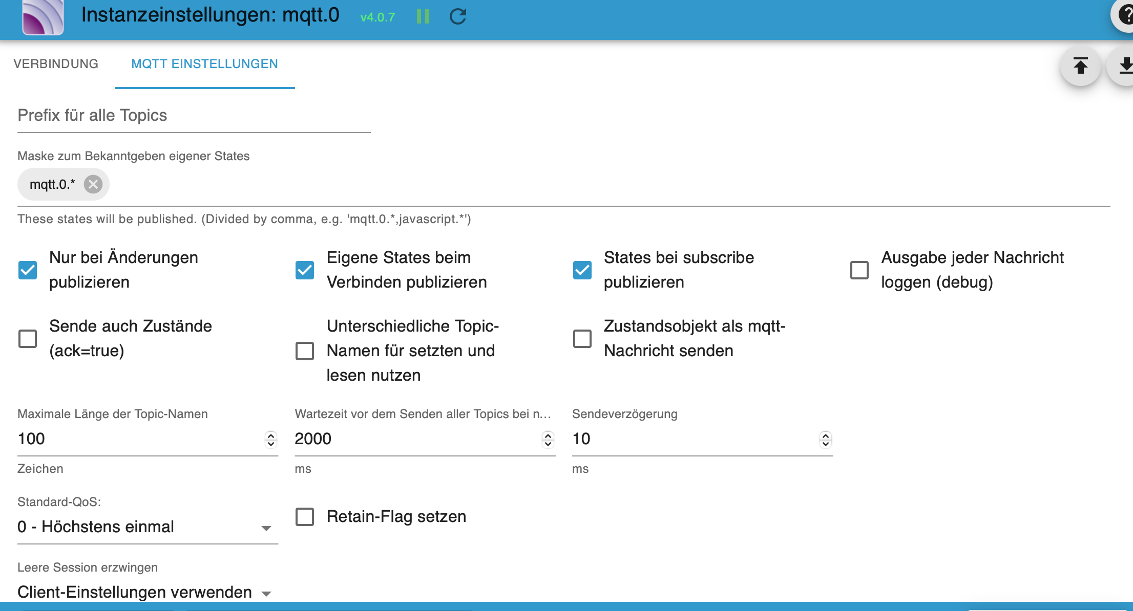The height and width of the screenshot is (611, 1133).
Task: Switch to the Verbindung tab
Action: (x=56, y=64)
